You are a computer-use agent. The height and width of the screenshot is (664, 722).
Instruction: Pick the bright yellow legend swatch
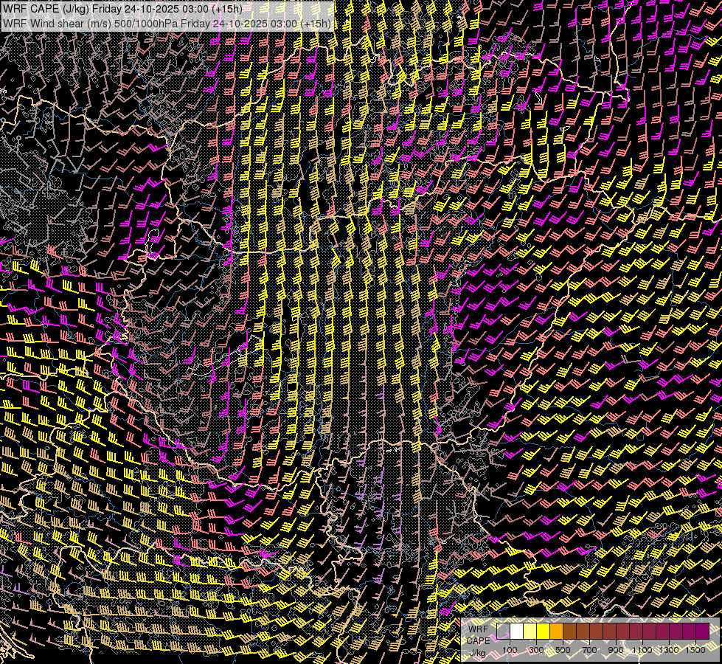pyautogui.click(x=544, y=631)
